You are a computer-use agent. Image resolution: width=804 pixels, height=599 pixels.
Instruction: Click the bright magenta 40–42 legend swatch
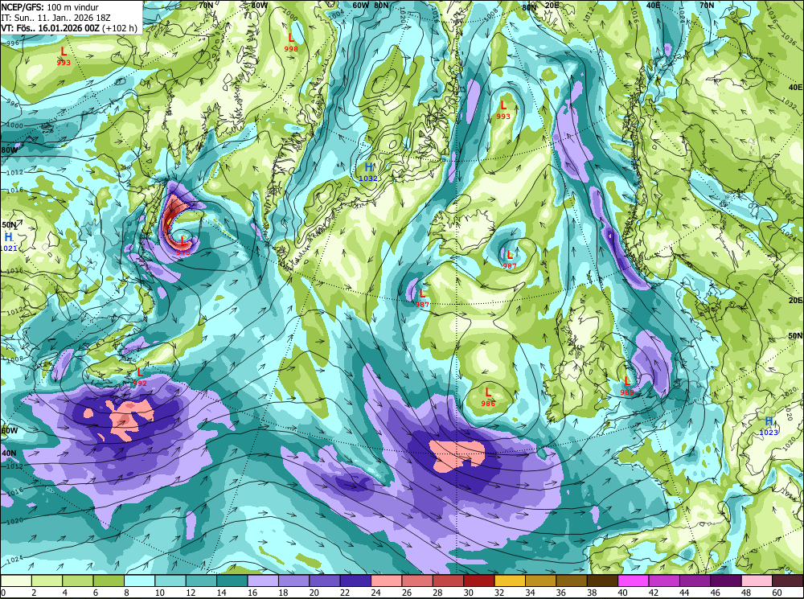coord(634,581)
